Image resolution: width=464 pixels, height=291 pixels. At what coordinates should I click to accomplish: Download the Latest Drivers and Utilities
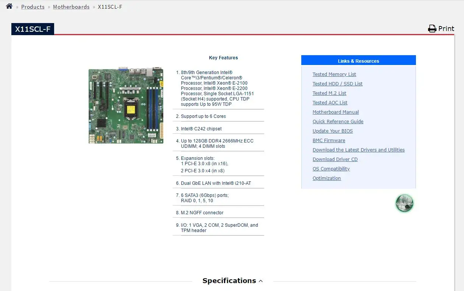(358, 150)
